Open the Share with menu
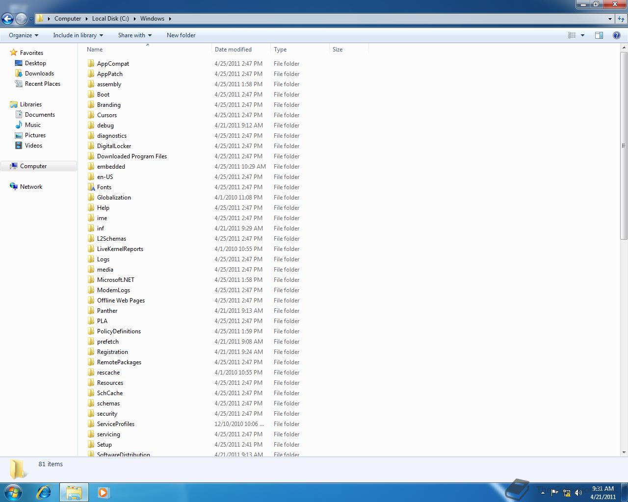628x502 pixels. tap(135, 35)
